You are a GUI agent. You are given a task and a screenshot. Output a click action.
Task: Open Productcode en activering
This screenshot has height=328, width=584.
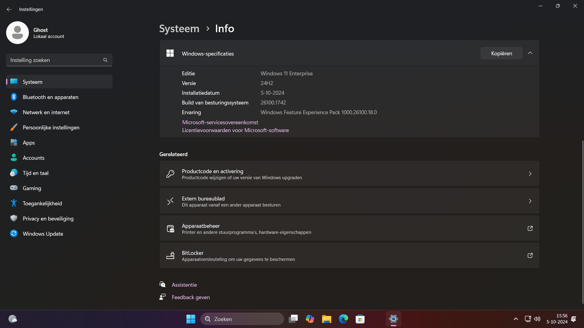[349, 174]
